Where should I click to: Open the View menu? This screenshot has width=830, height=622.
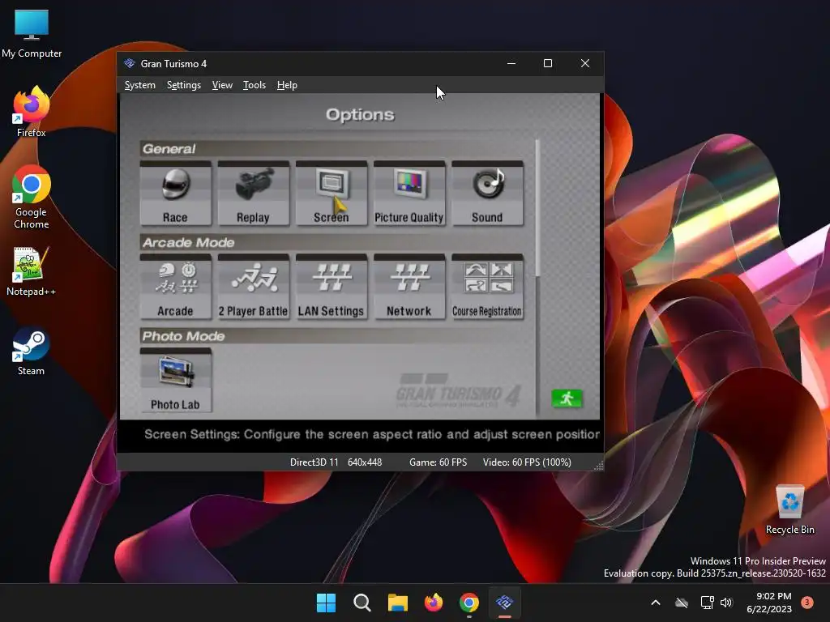click(222, 85)
